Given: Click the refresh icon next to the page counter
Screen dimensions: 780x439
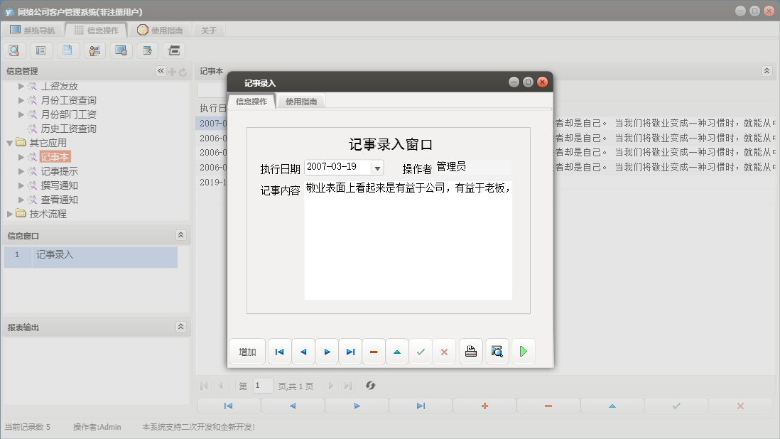Looking at the screenshot, I should click(x=369, y=386).
